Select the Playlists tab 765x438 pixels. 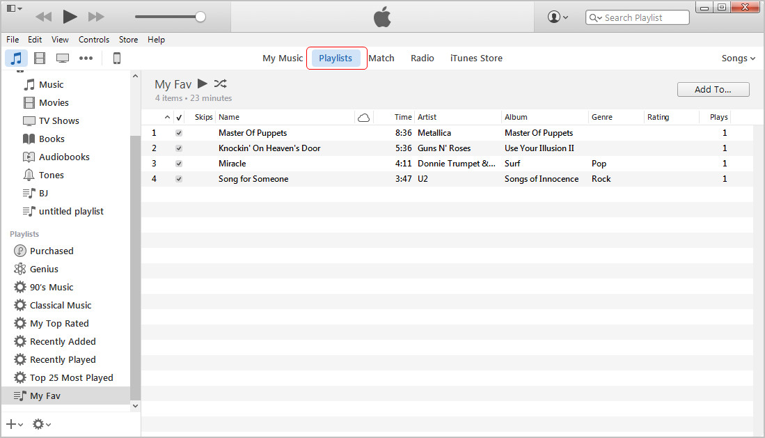pyautogui.click(x=336, y=58)
